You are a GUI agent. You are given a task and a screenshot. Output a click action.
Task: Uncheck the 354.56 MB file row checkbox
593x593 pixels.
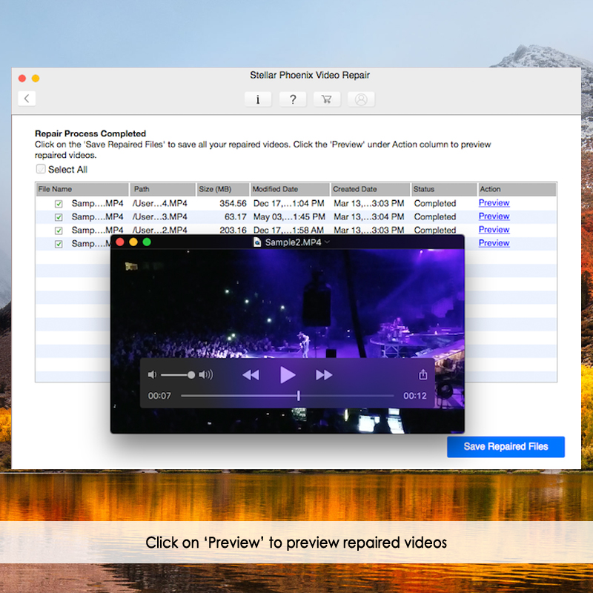click(x=59, y=204)
